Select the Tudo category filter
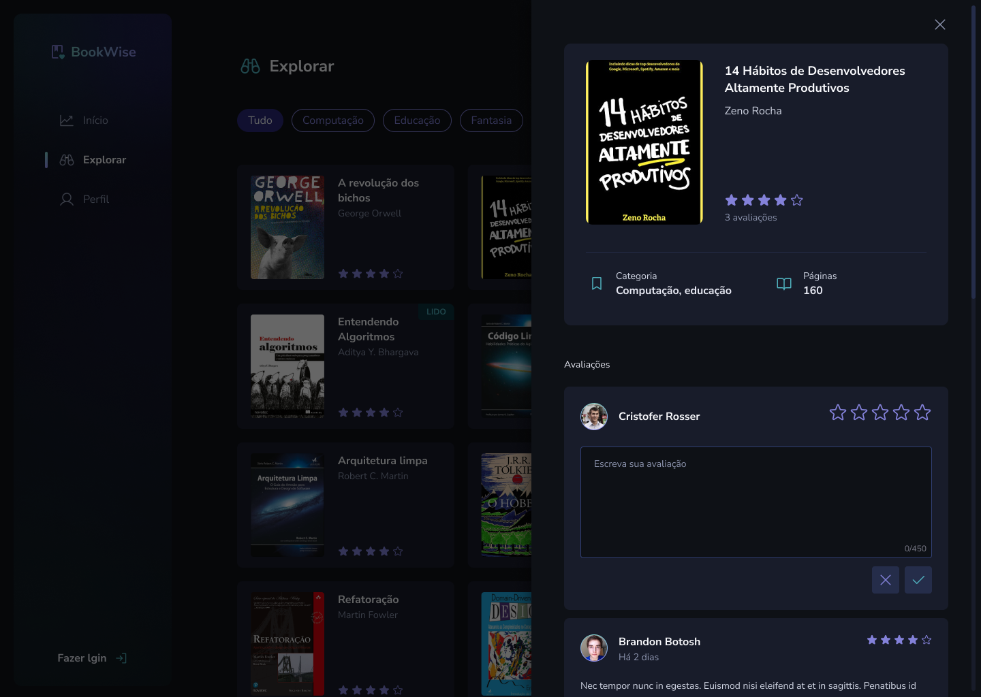 pos(260,120)
